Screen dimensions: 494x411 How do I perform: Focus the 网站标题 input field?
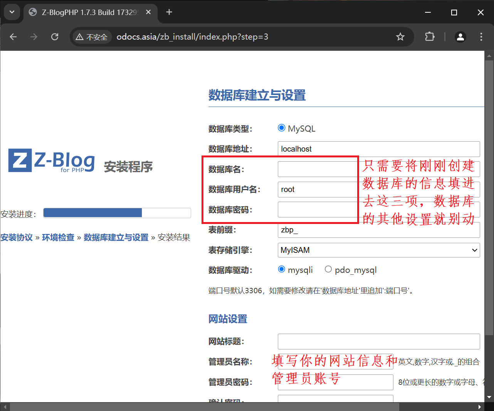tap(378, 341)
